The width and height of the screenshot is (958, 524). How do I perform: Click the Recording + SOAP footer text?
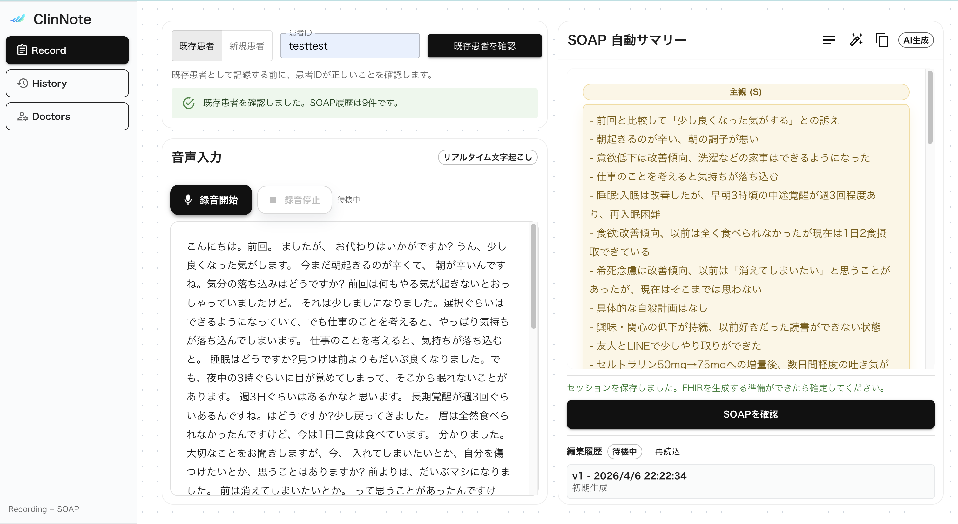point(44,509)
